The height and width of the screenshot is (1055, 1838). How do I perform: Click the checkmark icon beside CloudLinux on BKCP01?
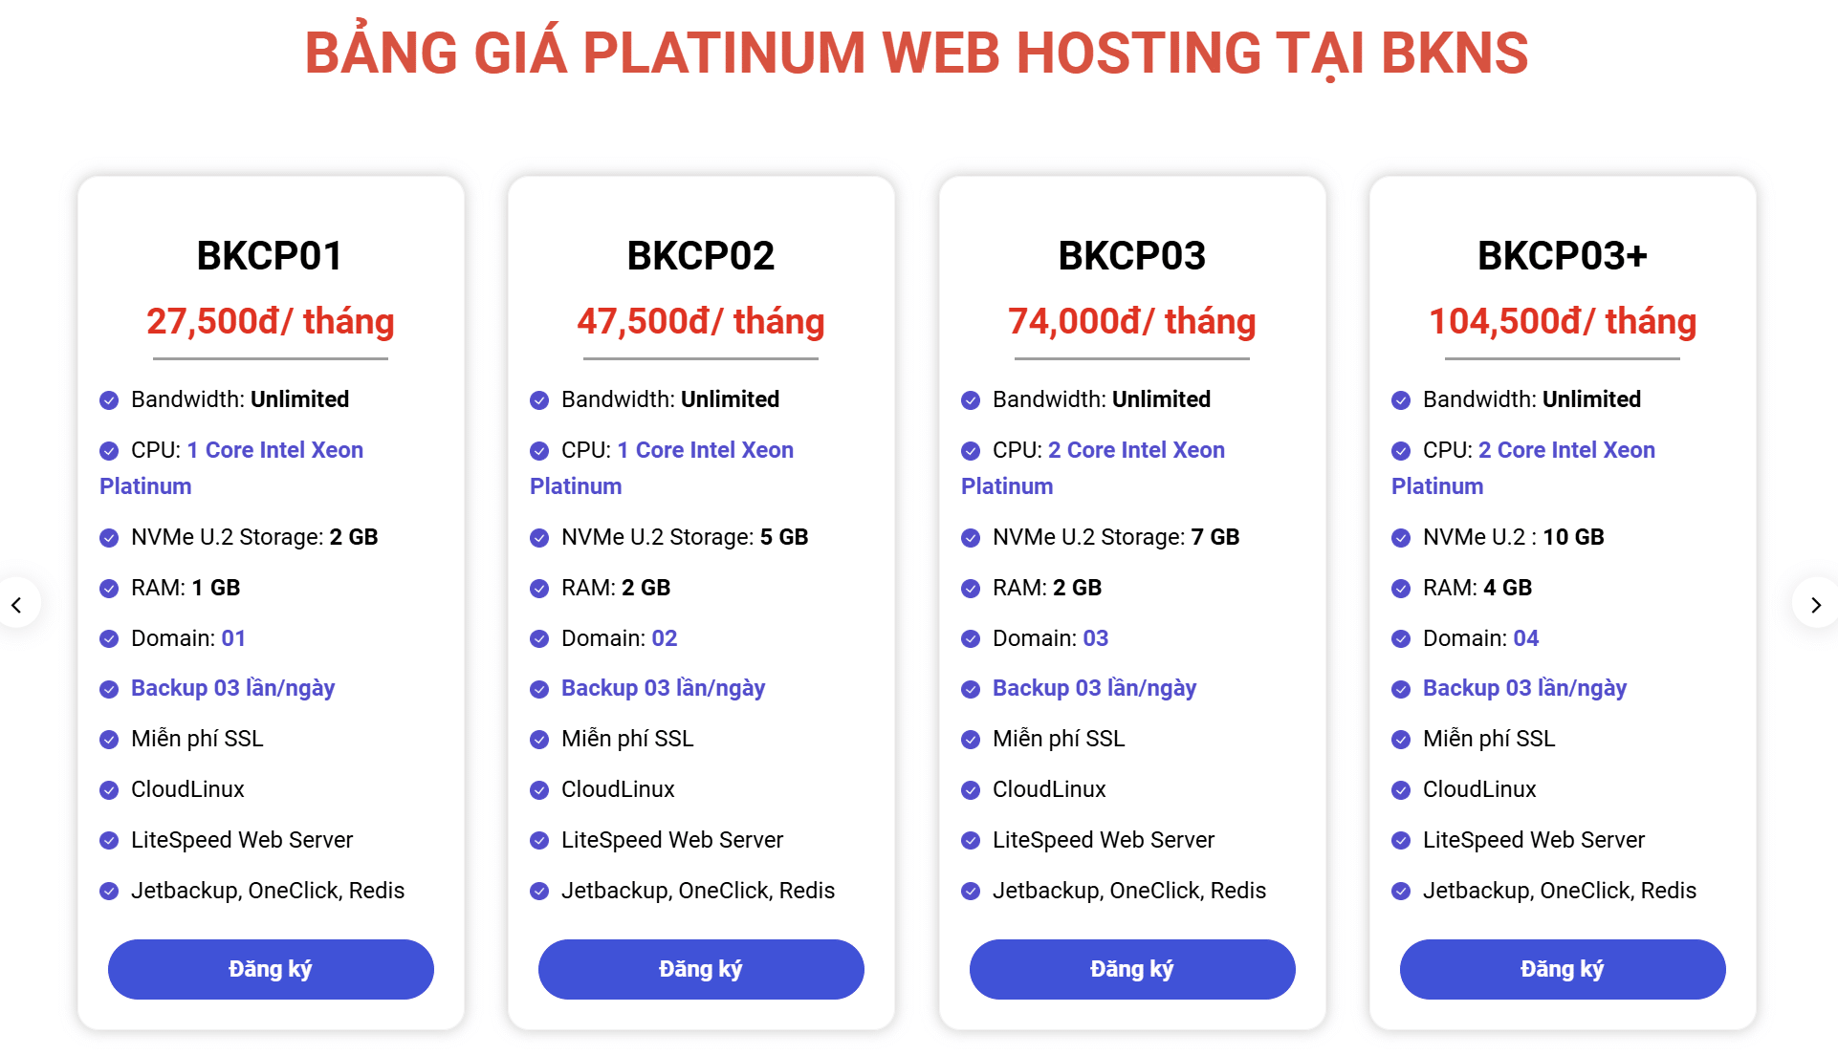coord(108,790)
